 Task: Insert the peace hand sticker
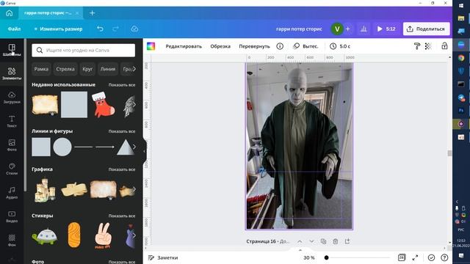[x=103, y=235]
